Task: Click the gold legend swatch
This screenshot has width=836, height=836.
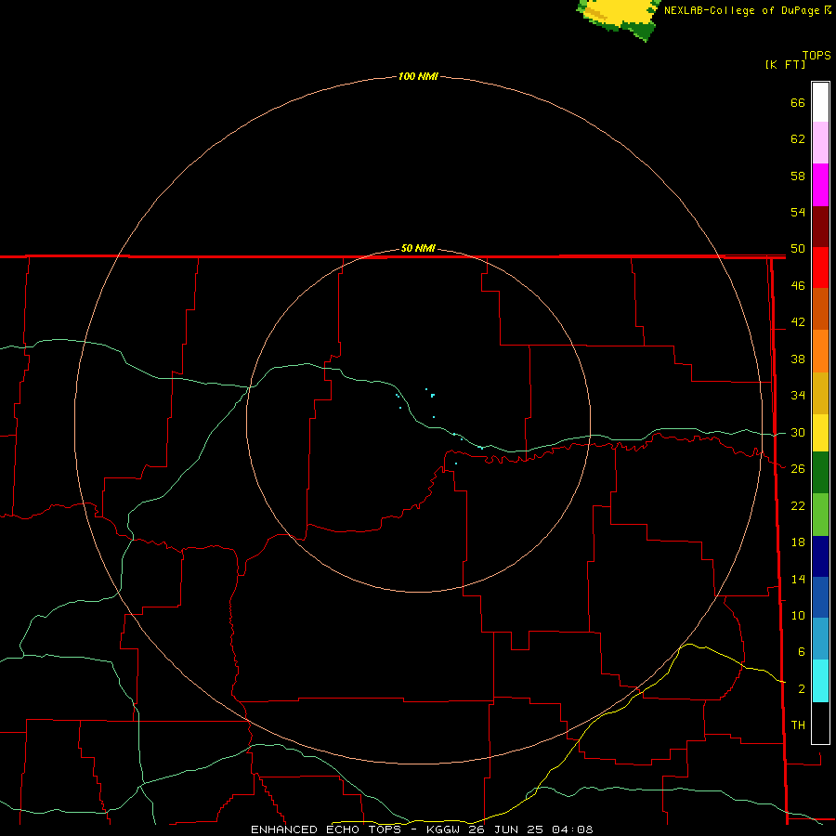Action: pyautogui.click(x=820, y=394)
